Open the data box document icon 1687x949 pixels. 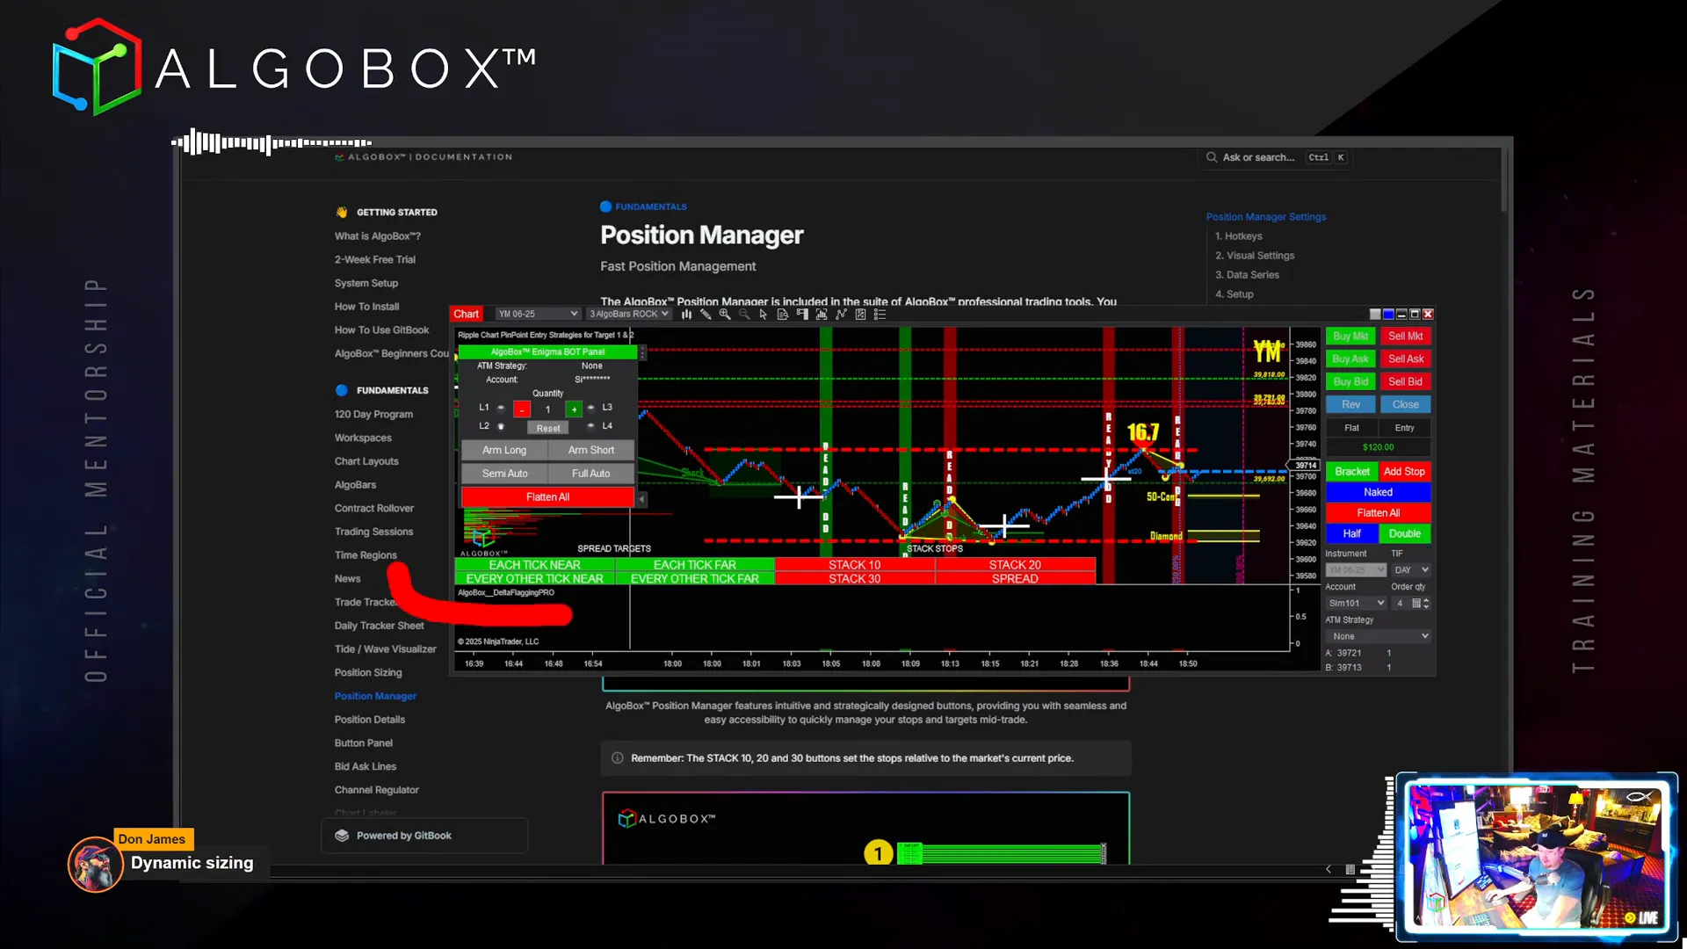coord(782,314)
